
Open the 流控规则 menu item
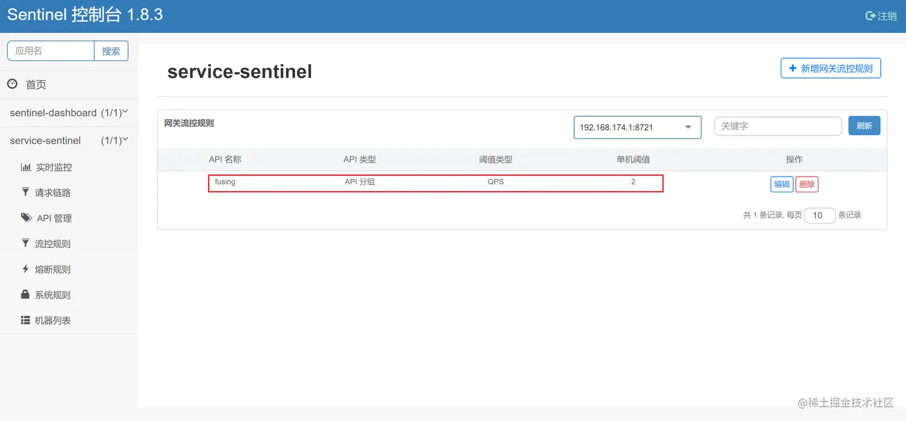[x=53, y=244]
